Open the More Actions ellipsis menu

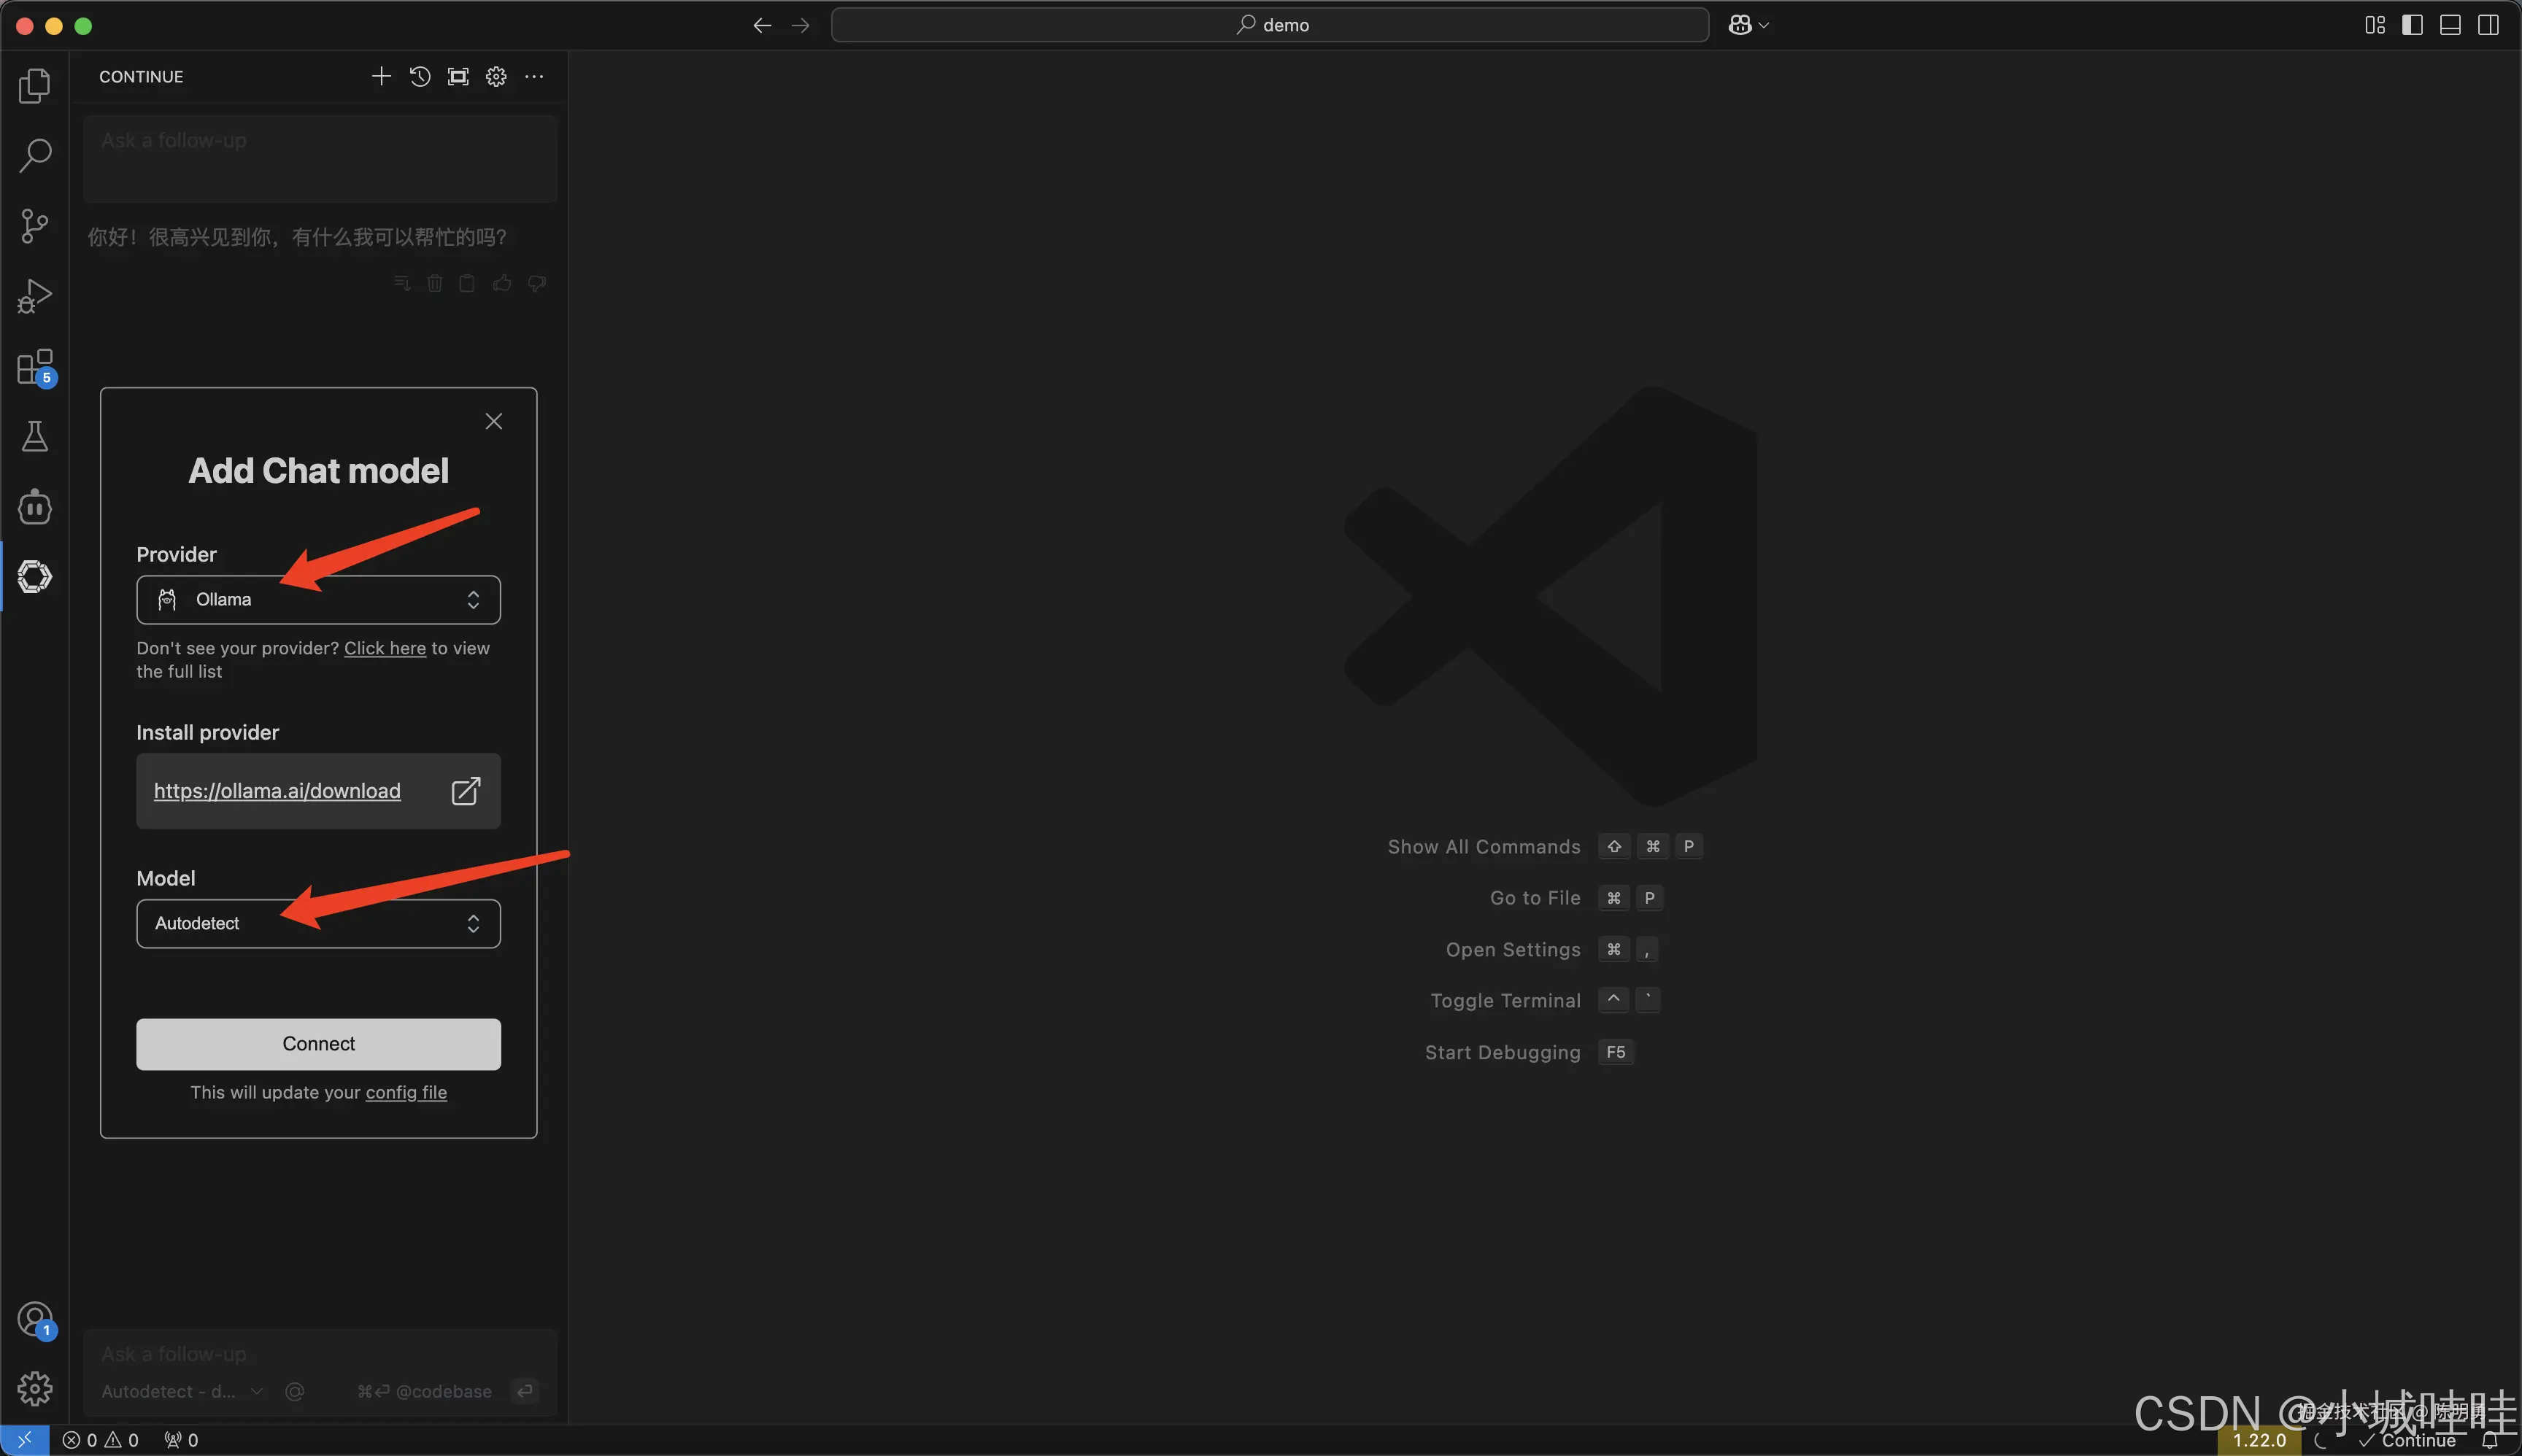point(534,77)
